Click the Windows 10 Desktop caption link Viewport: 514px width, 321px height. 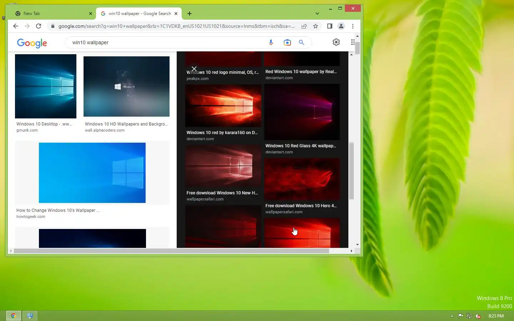(44, 124)
